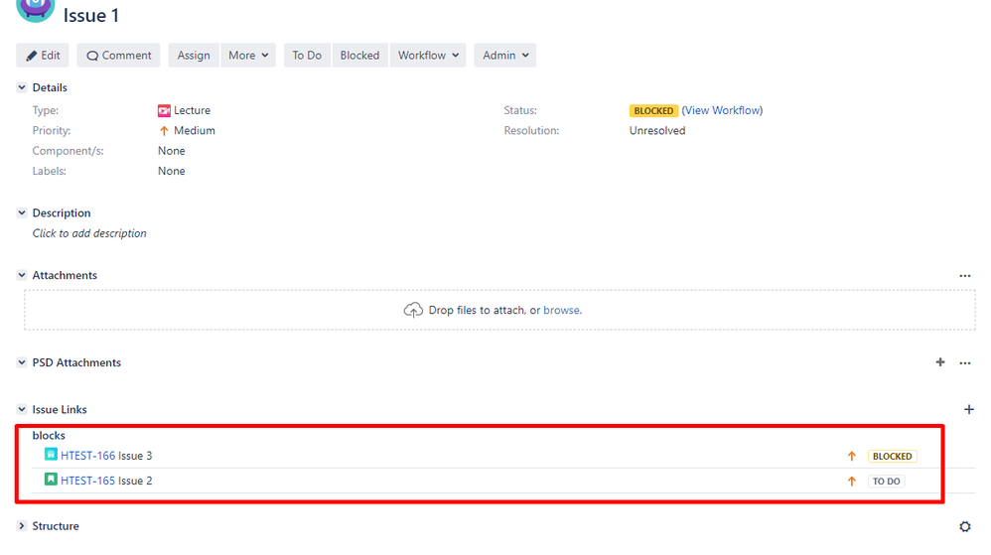Click the issue type icon for HTEST-165
Image resolution: width=991 pixels, height=555 pixels.
[x=51, y=480]
